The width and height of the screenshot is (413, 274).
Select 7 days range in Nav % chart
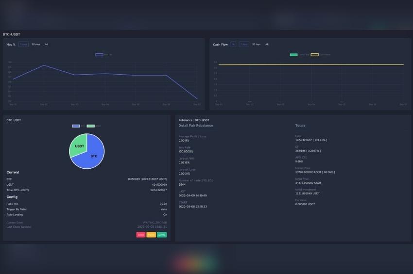coord(23,45)
